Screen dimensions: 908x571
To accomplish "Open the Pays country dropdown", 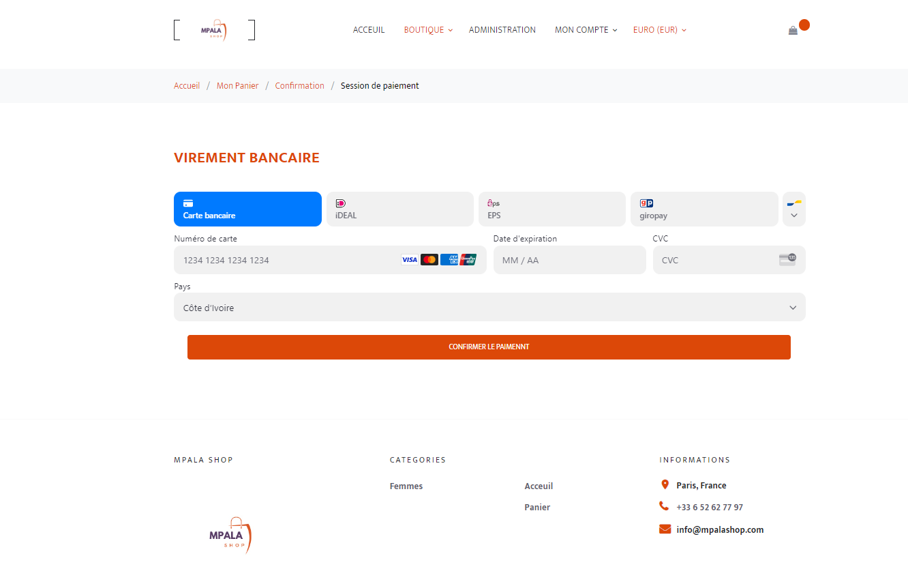I will tap(489, 307).
